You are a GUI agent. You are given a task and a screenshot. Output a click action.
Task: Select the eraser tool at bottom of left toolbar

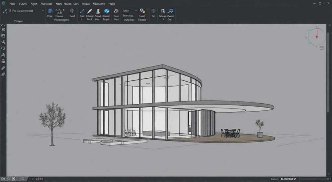(x=3, y=74)
